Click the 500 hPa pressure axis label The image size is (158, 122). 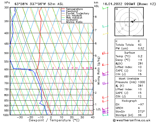pyautogui.click(x=7, y=53)
